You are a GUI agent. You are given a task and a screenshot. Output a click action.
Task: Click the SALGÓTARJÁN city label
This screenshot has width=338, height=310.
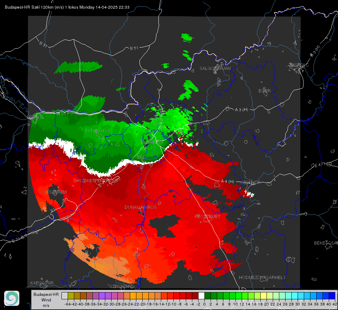point(215,69)
